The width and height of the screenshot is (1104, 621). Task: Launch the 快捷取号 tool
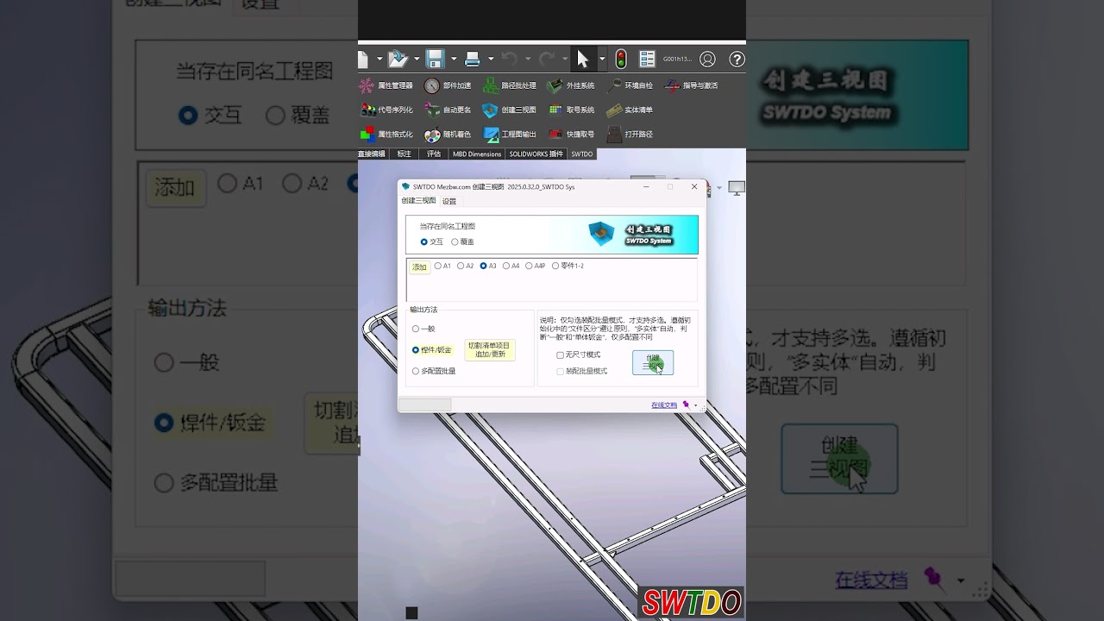pos(571,135)
